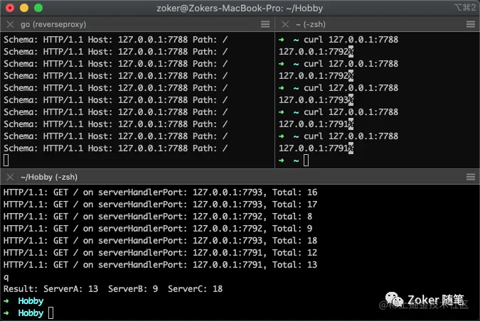The height and width of the screenshot is (321, 480).
Task: Select the ~/Hobby (-zsh) pane title
Action: coord(49,177)
